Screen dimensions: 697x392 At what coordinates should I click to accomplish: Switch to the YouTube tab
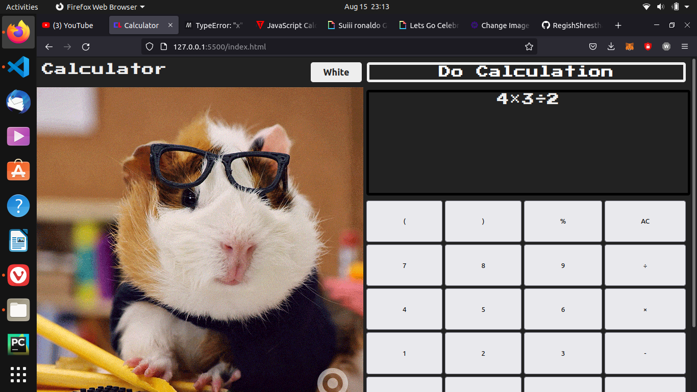coord(72,26)
